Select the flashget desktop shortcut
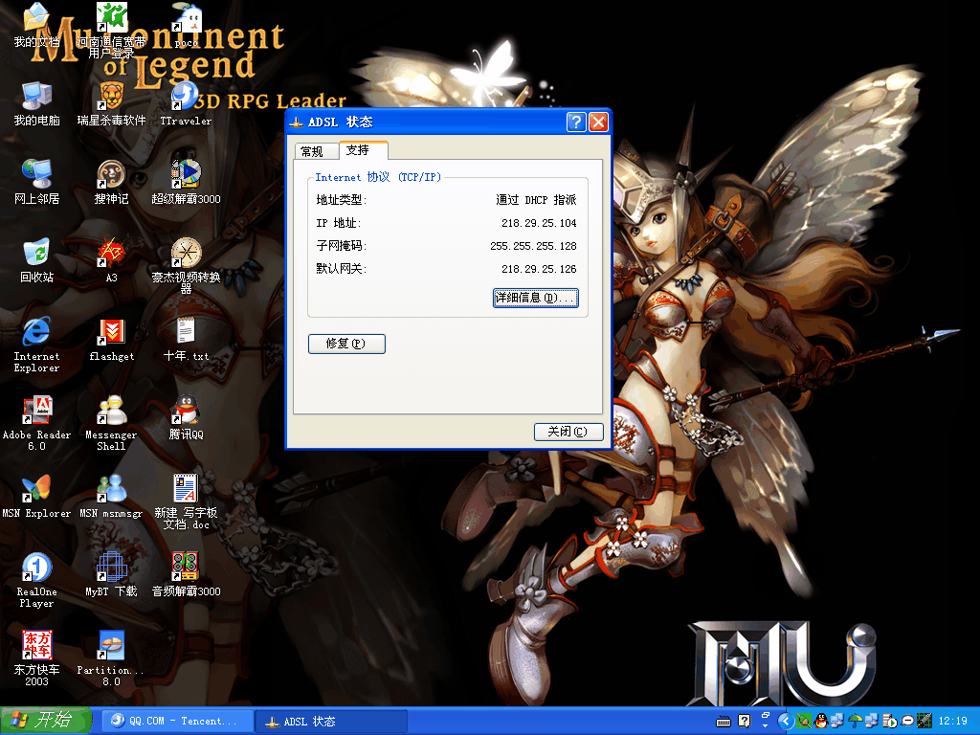This screenshot has width=980, height=735. 111,340
